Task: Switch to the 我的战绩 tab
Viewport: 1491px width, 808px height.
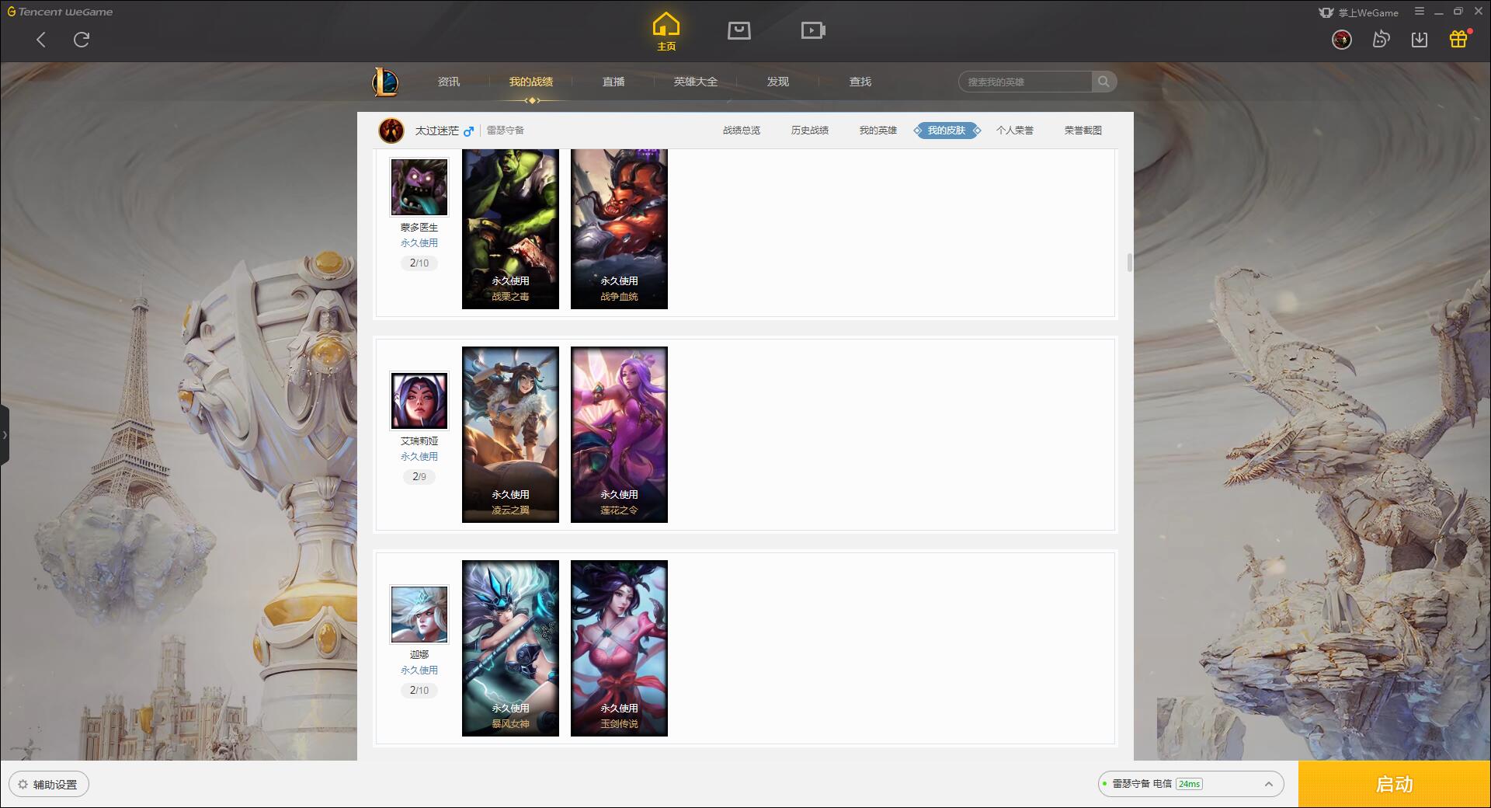Action: (x=531, y=82)
